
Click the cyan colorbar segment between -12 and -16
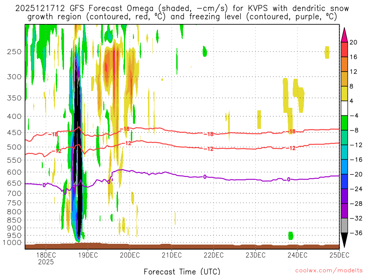pyautogui.click(x=344, y=152)
